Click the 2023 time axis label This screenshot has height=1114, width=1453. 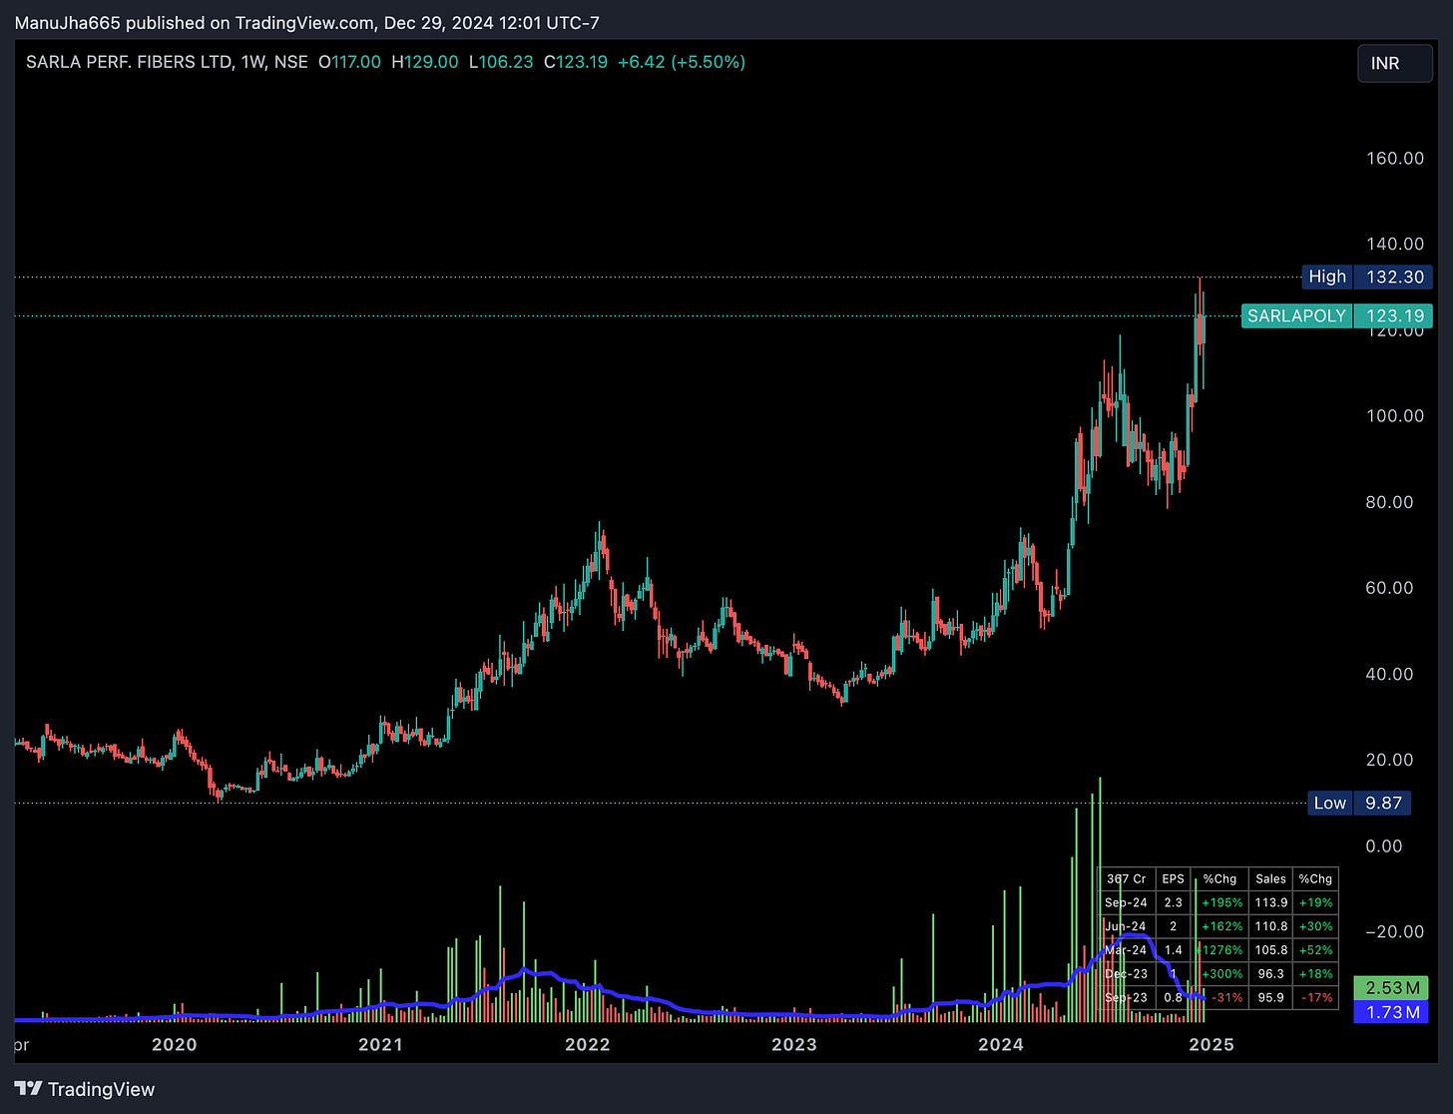(793, 1044)
